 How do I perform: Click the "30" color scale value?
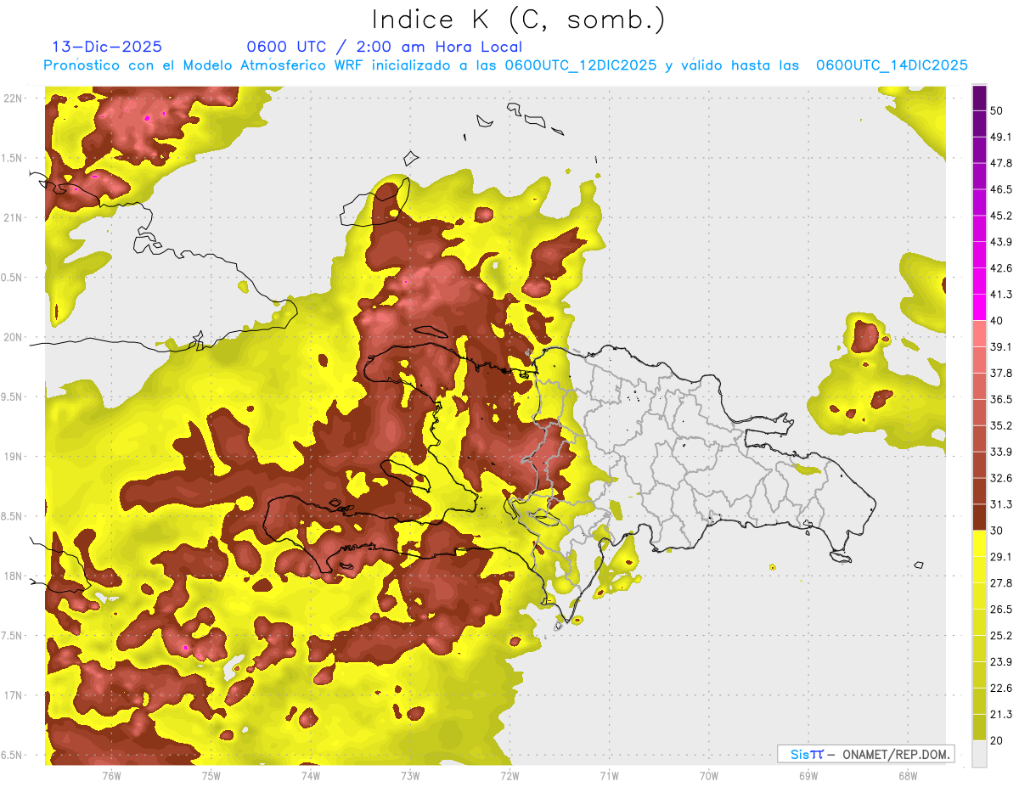click(x=997, y=531)
